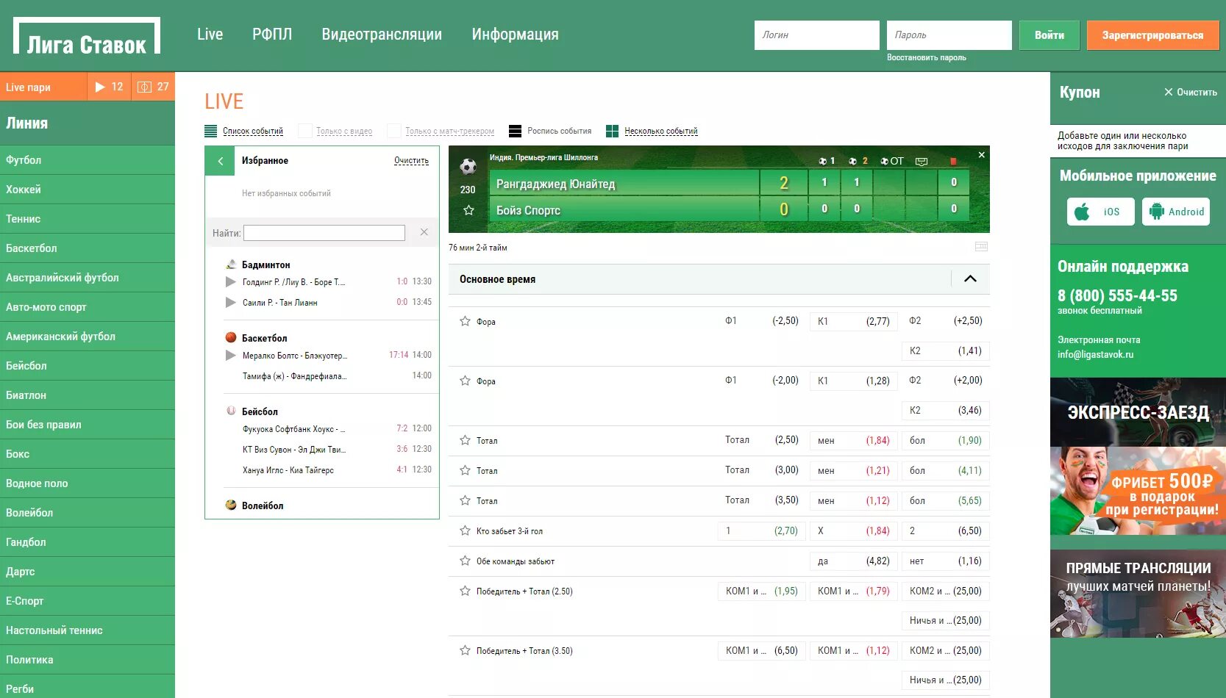Select Хоккей in the sports list
Viewport: 1226px width, 698px height.
point(88,190)
